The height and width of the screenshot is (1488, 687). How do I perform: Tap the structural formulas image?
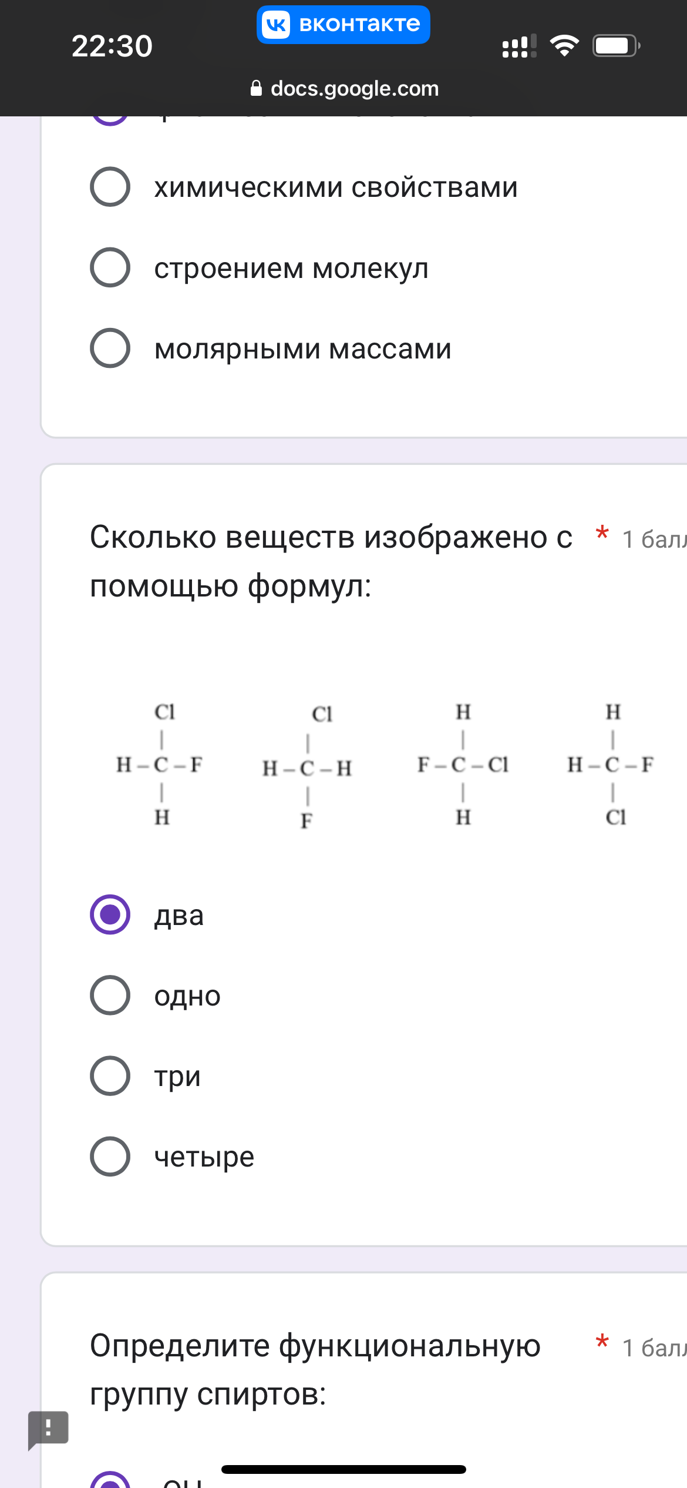point(385,765)
